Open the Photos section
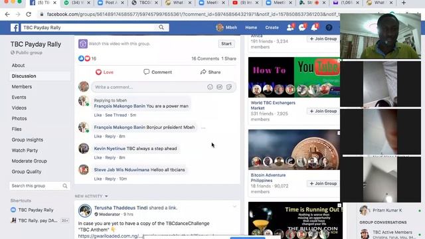The width and height of the screenshot is (425, 239). point(19,118)
